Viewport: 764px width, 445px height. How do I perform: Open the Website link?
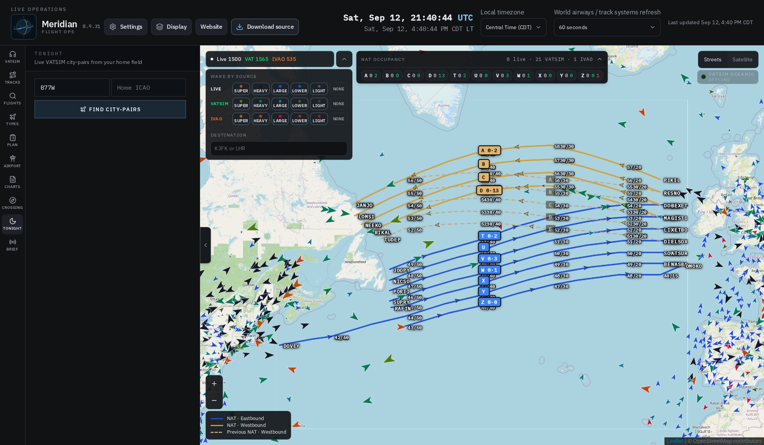click(x=211, y=27)
